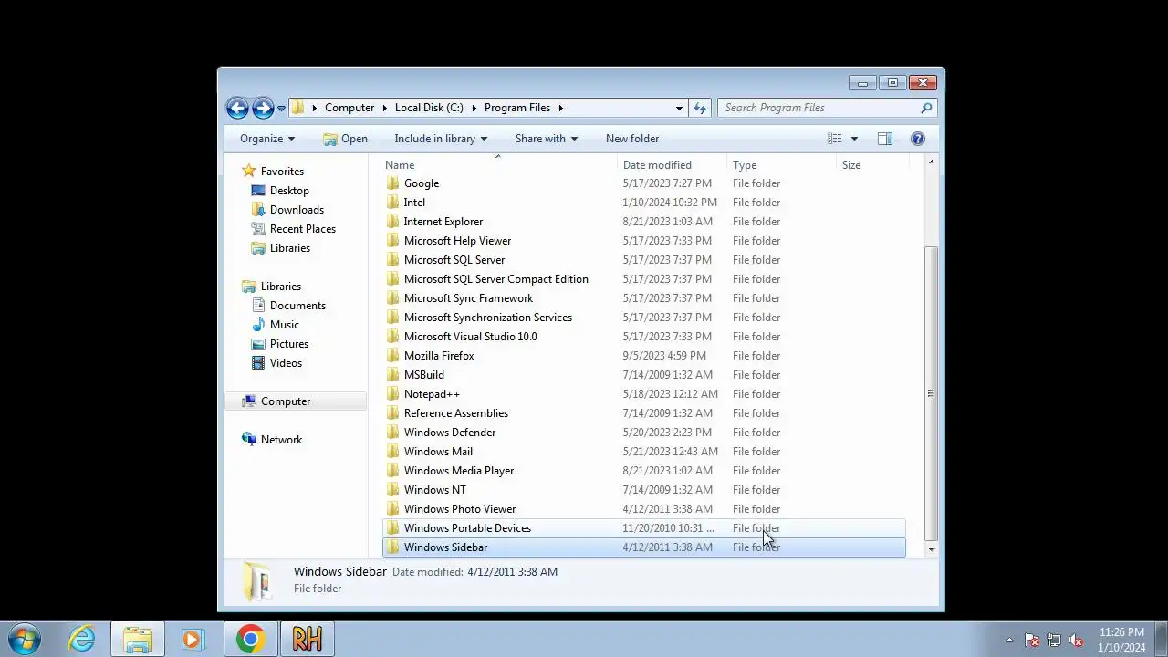The height and width of the screenshot is (657, 1168).
Task: Select Program Files in the breadcrumb
Action: 517,108
